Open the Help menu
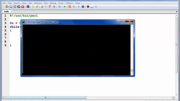Viewport: 180px width, 101px height. click(78, 3)
